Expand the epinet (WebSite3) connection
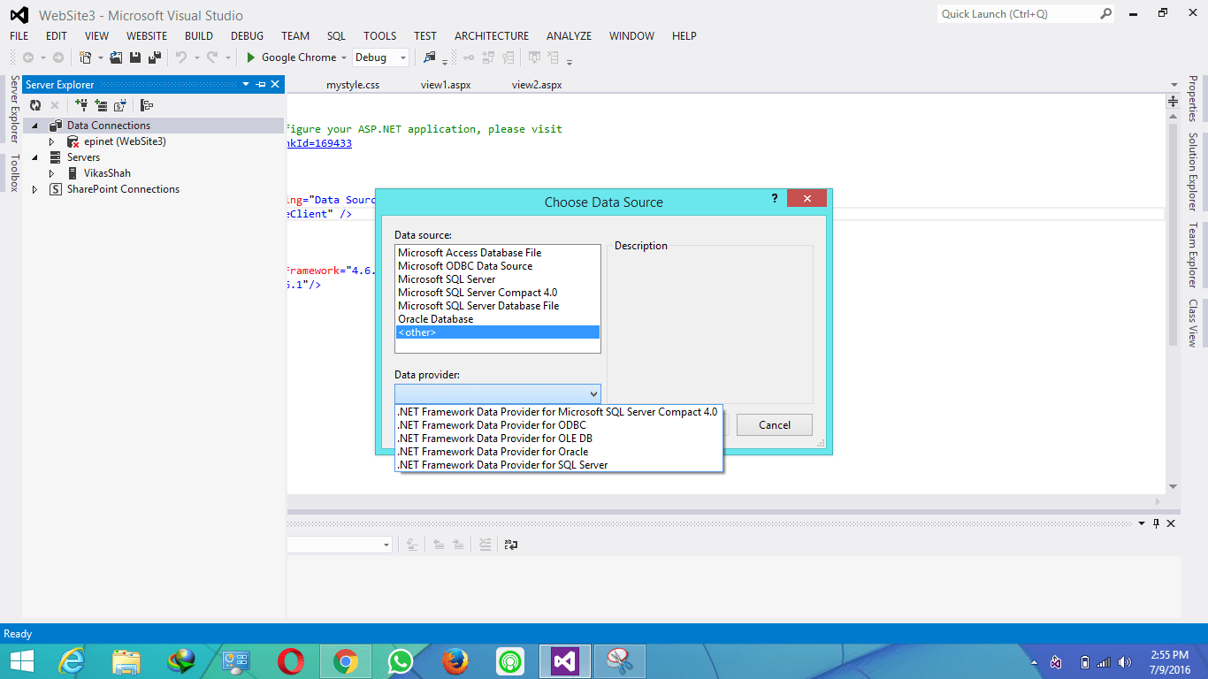Image resolution: width=1208 pixels, height=679 pixels. (x=51, y=141)
